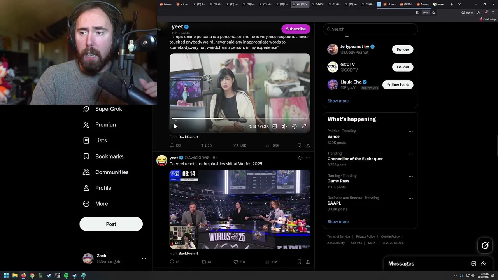Switch to the (2022) browser tab
Viewport: 498px width, 280px height.
point(405,4)
